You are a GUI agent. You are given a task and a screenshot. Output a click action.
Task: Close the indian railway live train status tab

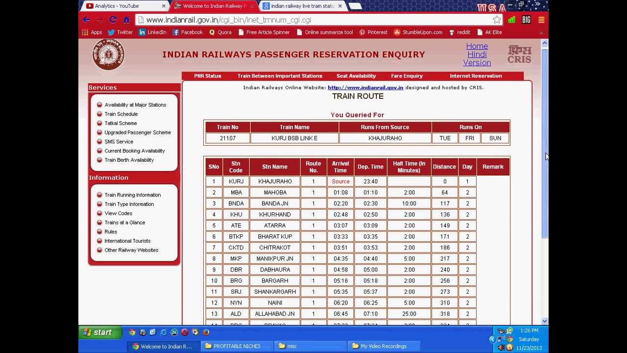(x=340, y=6)
